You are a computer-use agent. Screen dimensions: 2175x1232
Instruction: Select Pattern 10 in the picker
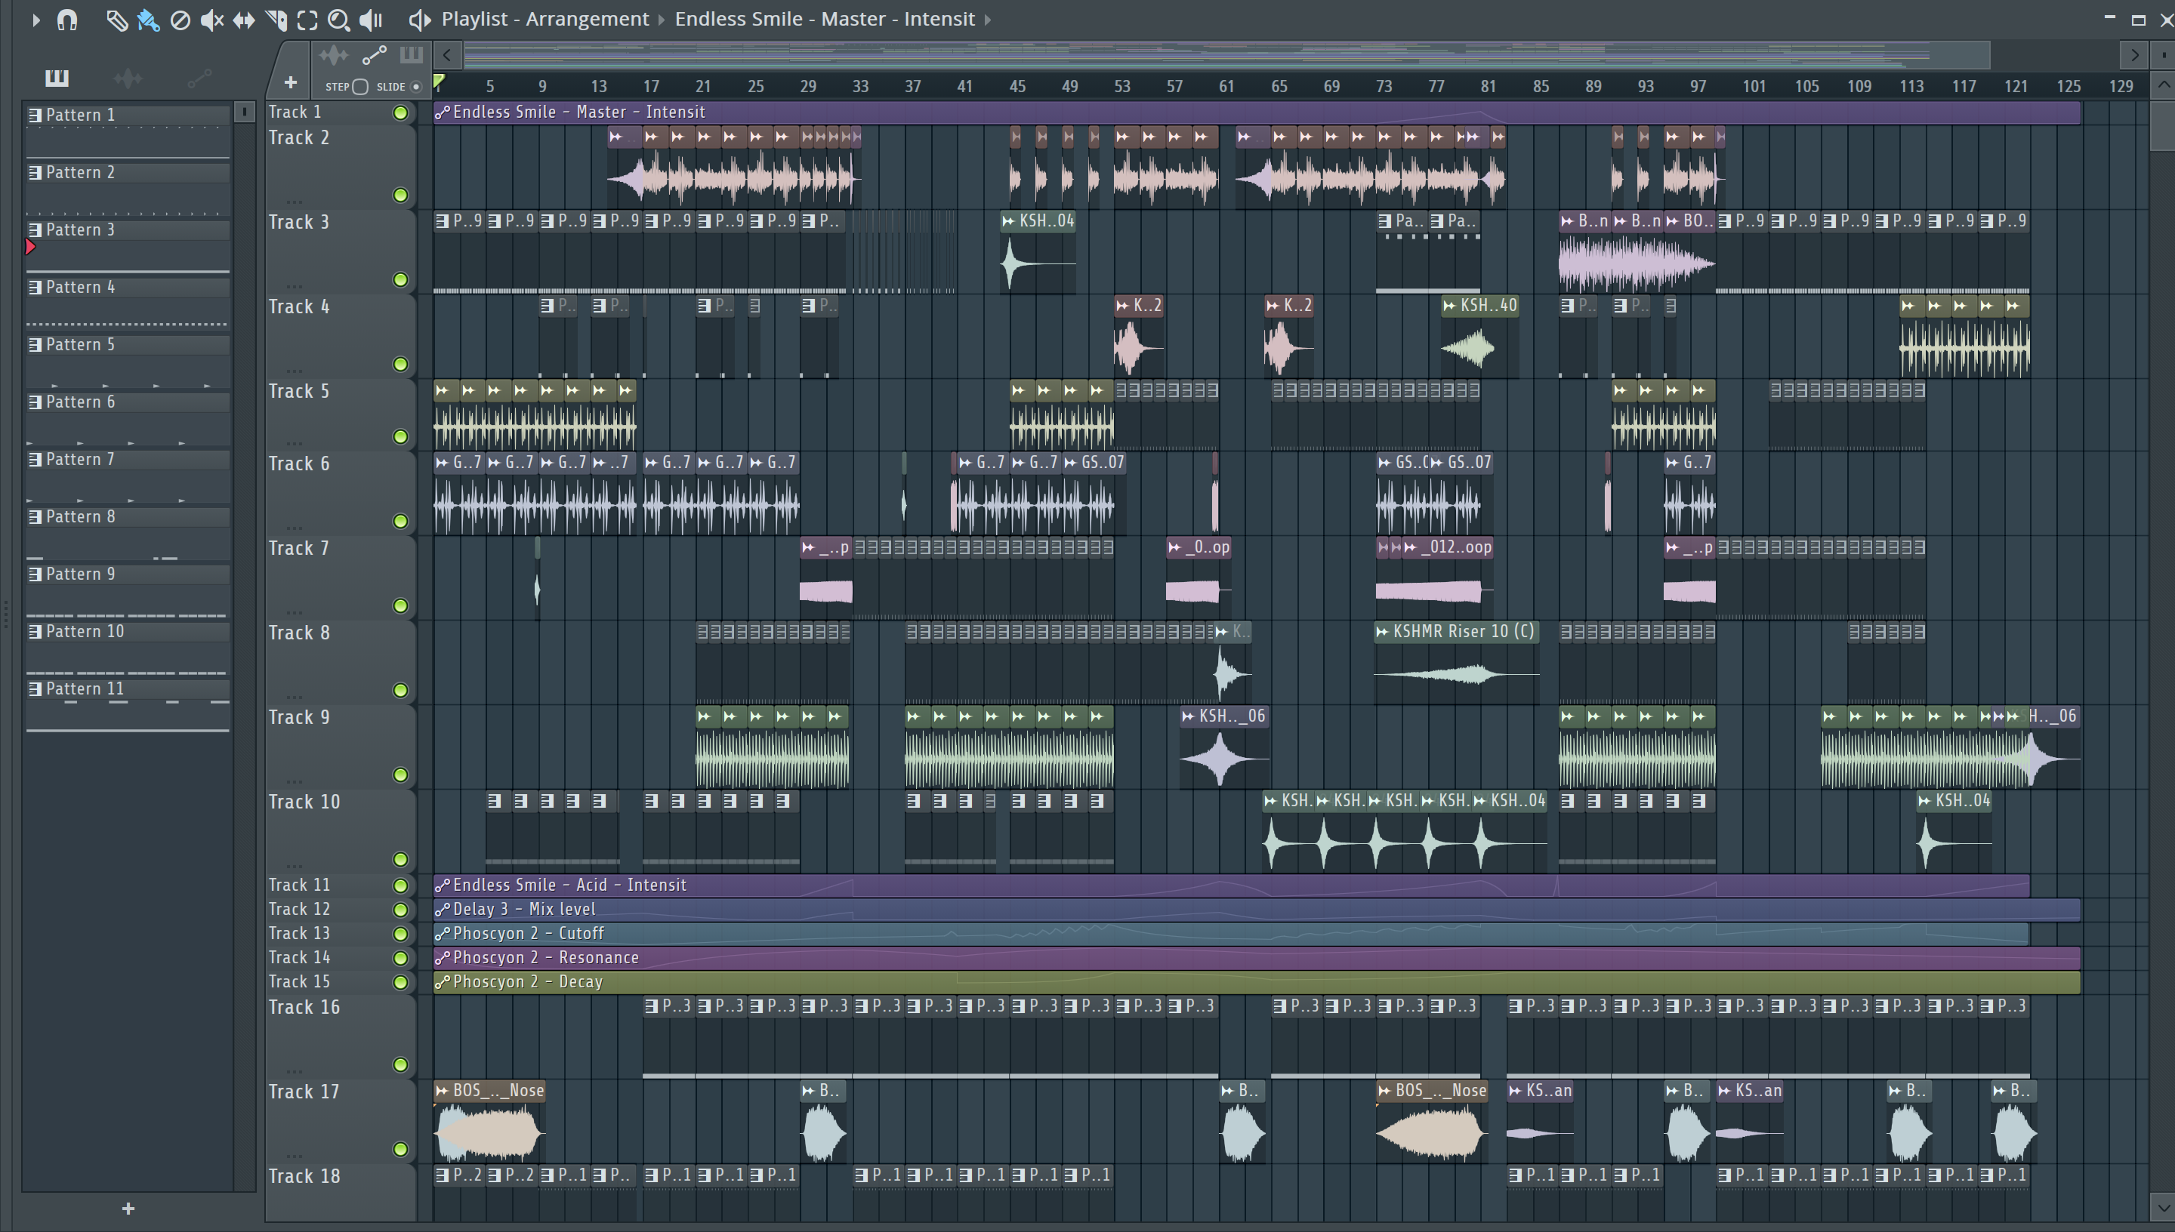click(x=128, y=632)
